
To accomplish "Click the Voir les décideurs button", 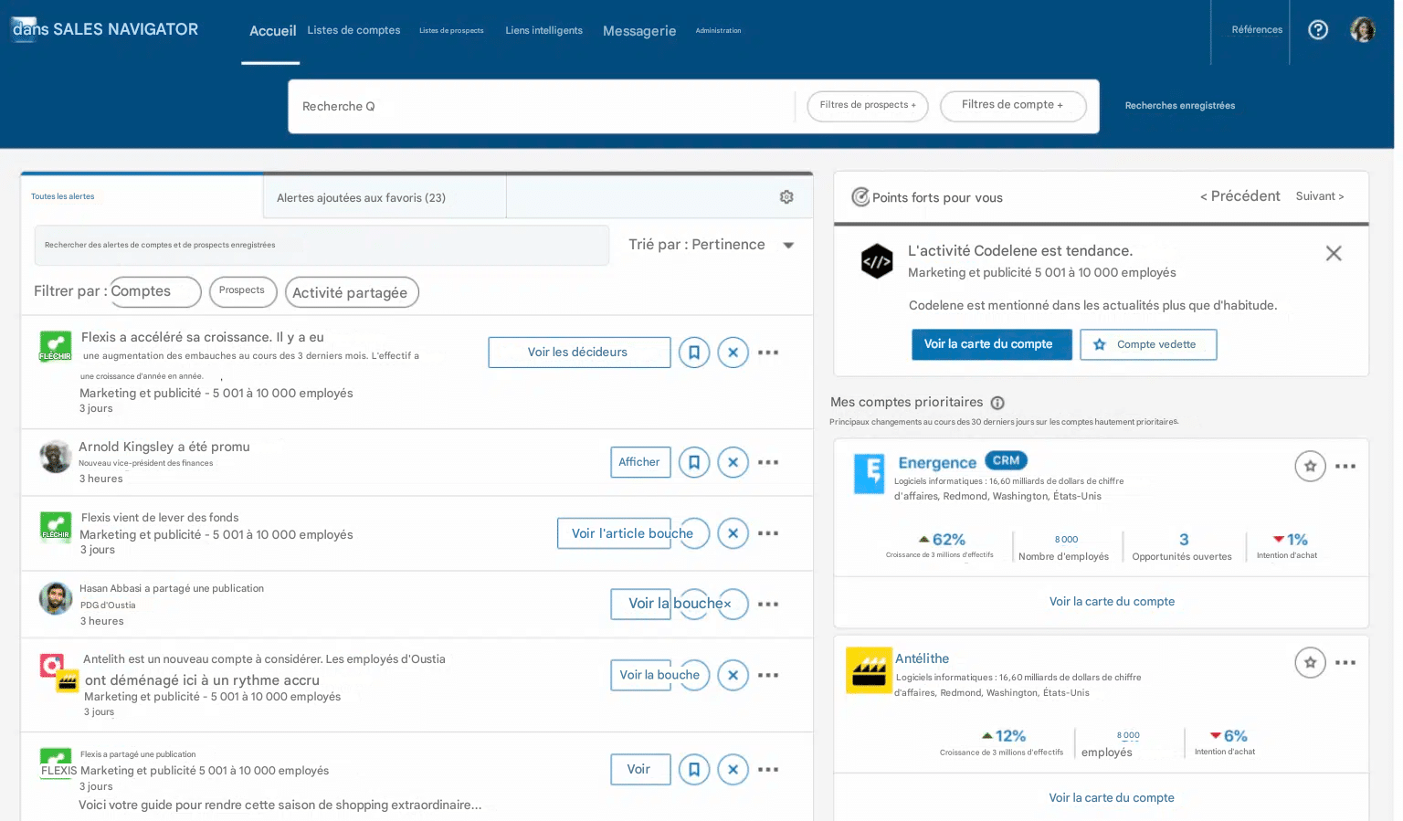I will 578,352.
